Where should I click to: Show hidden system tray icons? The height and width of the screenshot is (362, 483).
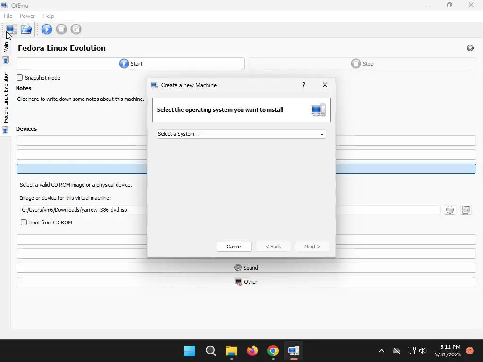coord(381,351)
